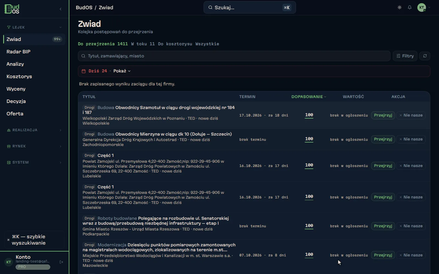This screenshot has height=274, width=439.
Task: Collapse the sidebar with the arrow icon
Action: pos(60,9)
